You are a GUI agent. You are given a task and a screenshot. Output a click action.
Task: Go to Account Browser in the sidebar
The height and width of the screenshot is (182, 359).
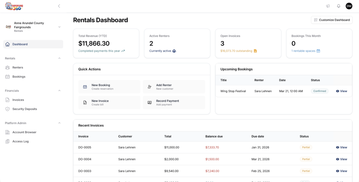click(24, 132)
